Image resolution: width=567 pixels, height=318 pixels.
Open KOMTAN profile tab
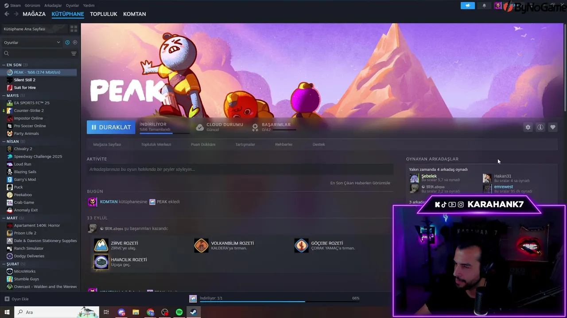(x=135, y=14)
